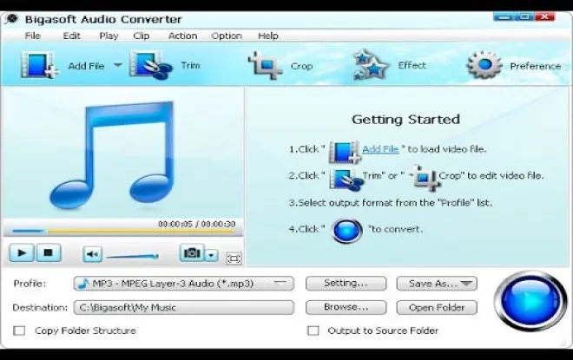This screenshot has width=573, height=360.
Task: Close the Bigasoft Audio Converter window
Action: pos(545,16)
